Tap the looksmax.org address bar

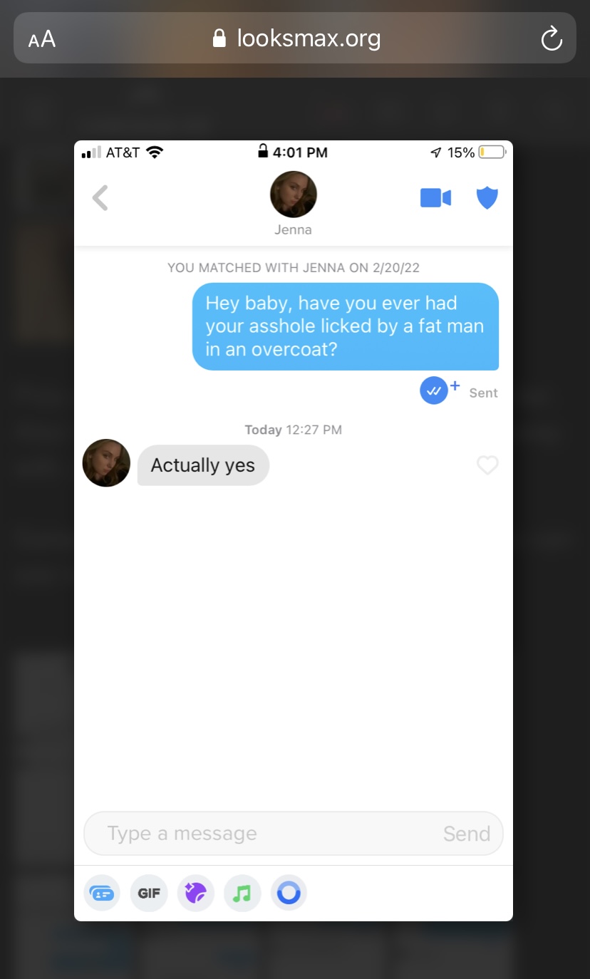(295, 38)
